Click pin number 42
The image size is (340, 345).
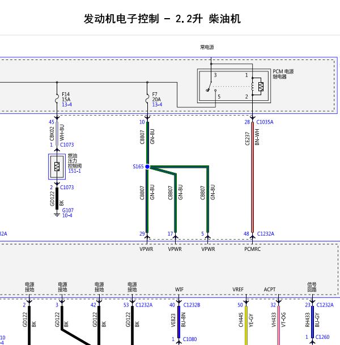[93, 305]
